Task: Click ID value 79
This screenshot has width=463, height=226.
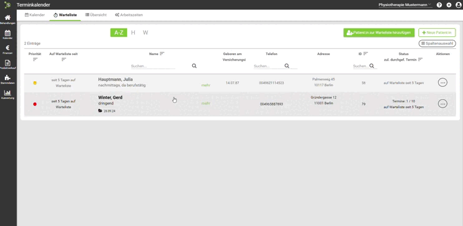Action: pos(364,104)
